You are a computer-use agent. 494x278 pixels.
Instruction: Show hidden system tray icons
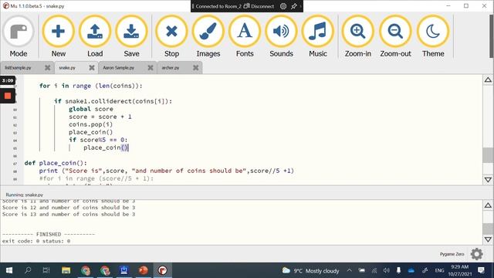349,270
